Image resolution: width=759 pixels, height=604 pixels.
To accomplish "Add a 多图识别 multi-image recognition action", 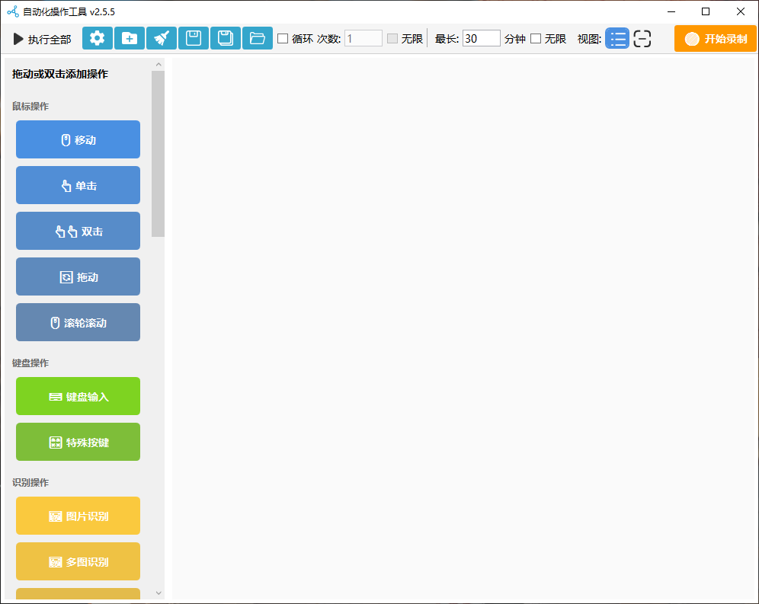I will 78,561.
